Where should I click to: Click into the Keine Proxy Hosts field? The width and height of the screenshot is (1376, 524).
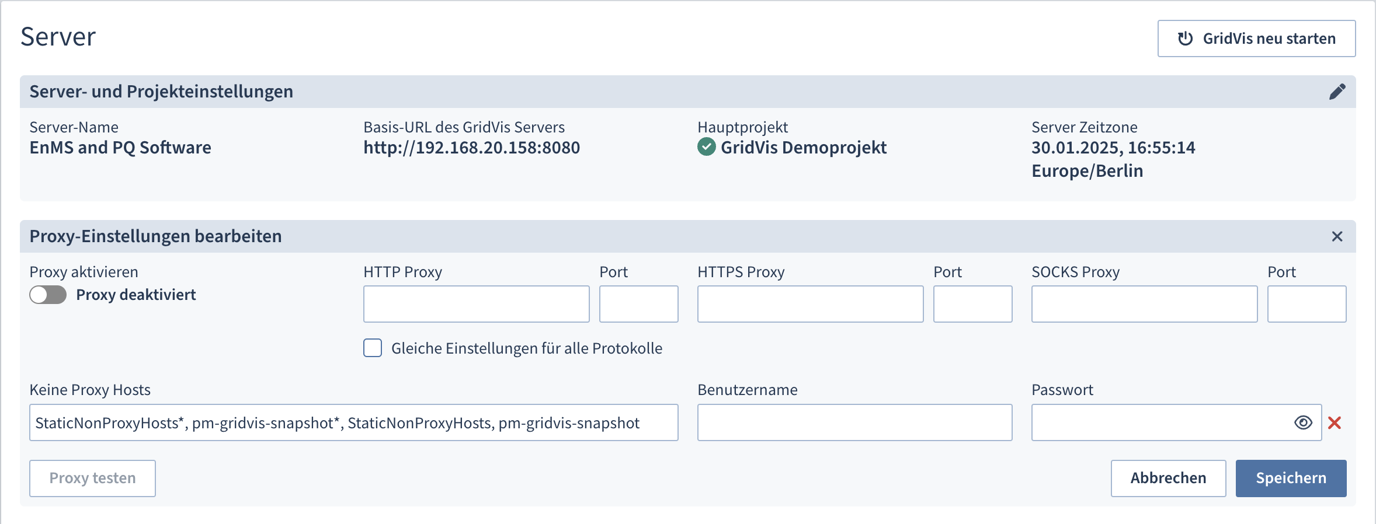click(353, 422)
